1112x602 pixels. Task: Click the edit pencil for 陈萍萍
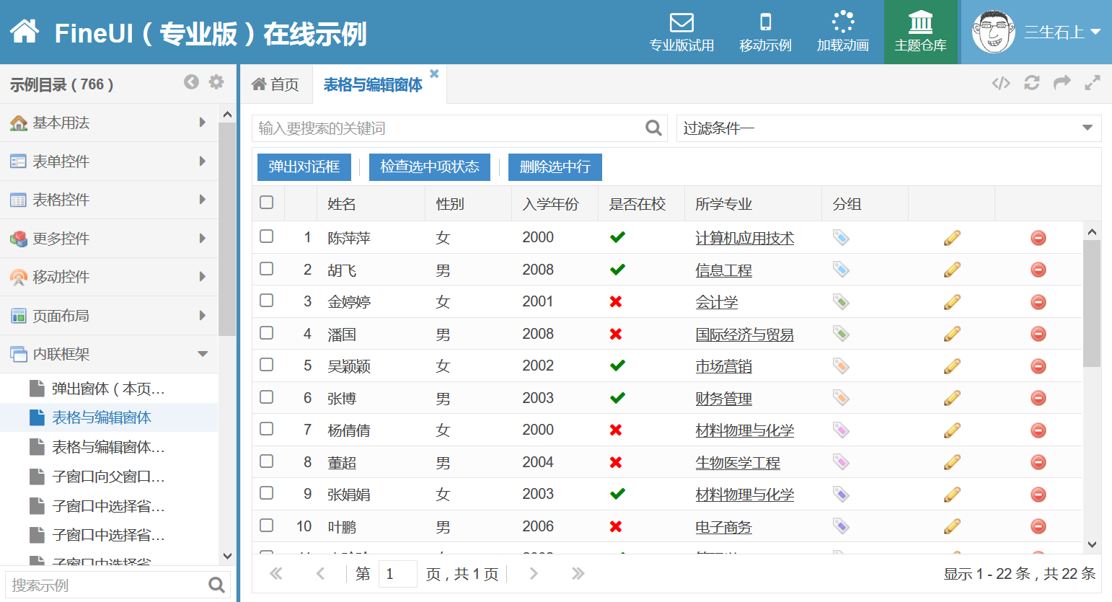tap(952, 238)
